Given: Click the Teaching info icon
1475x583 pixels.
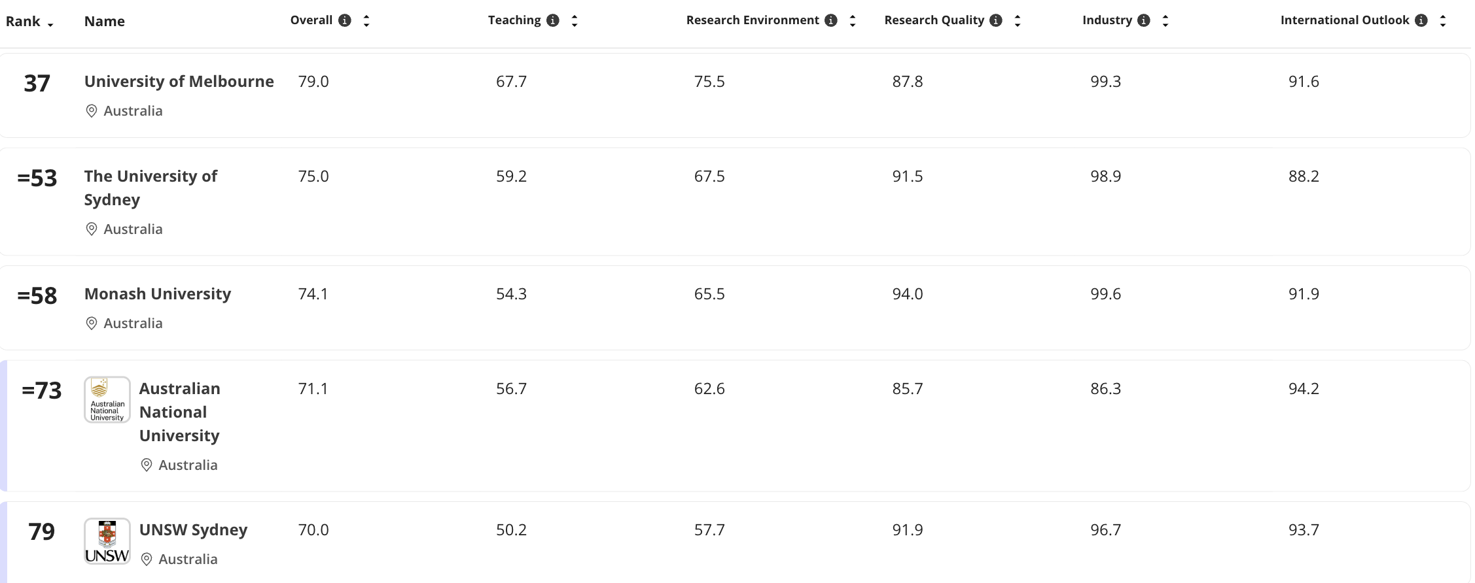Looking at the screenshot, I should click(x=553, y=20).
